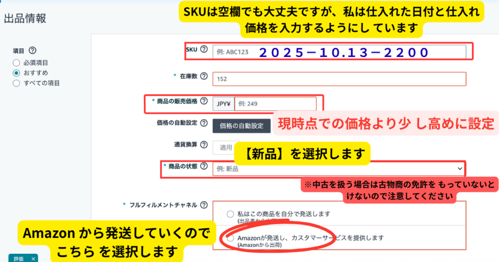
Task: Open the 通貨換算 適用 dropdown
Action: [223, 147]
